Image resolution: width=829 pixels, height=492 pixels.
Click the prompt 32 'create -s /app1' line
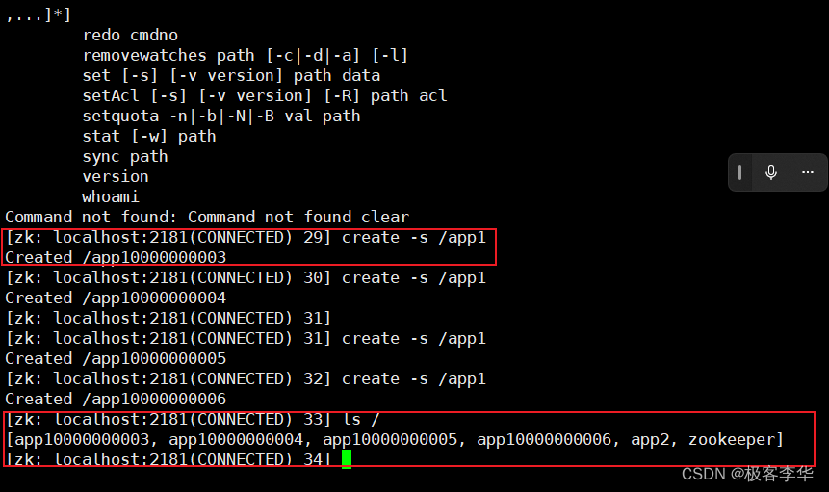tap(246, 379)
